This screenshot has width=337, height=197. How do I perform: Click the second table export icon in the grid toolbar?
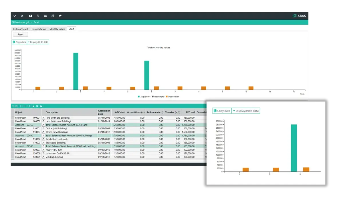point(17,106)
